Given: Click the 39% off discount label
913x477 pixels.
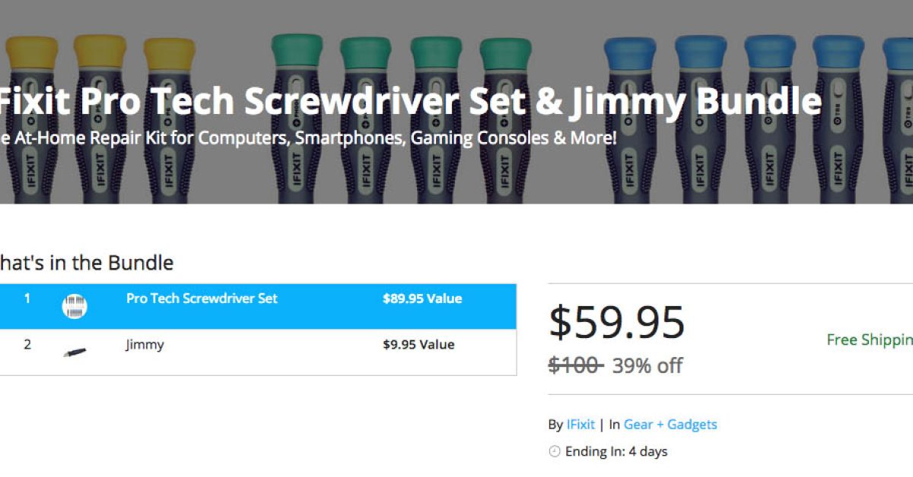Looking at the screenshot, I should click(x=647, y=365).
